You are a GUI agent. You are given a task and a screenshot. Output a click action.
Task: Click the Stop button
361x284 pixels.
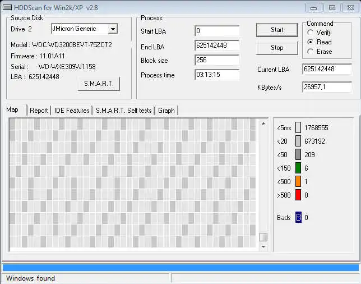tap(277, 48)
